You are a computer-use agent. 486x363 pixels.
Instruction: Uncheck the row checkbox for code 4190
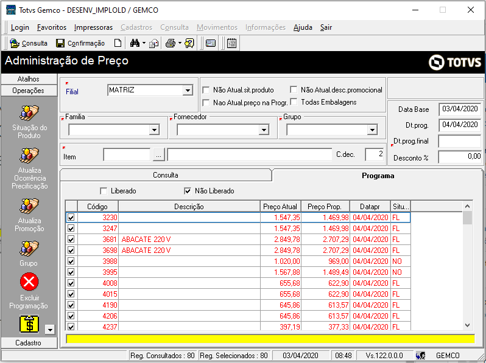[x=71, y=305]
